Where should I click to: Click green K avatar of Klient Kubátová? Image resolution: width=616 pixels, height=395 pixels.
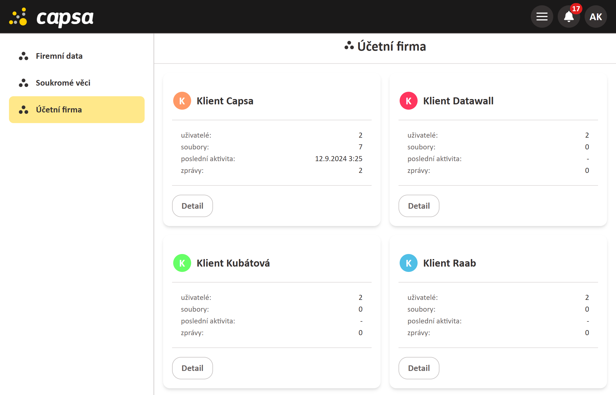tap(182, 263)
